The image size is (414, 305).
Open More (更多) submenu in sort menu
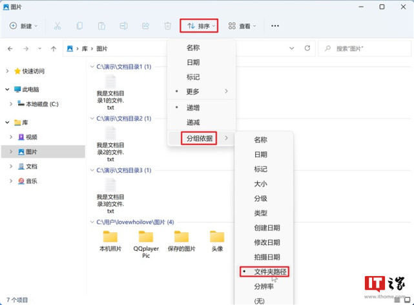[202, 92]
